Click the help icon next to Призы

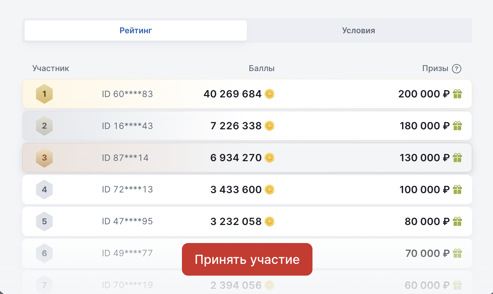[x=457, y=69]
